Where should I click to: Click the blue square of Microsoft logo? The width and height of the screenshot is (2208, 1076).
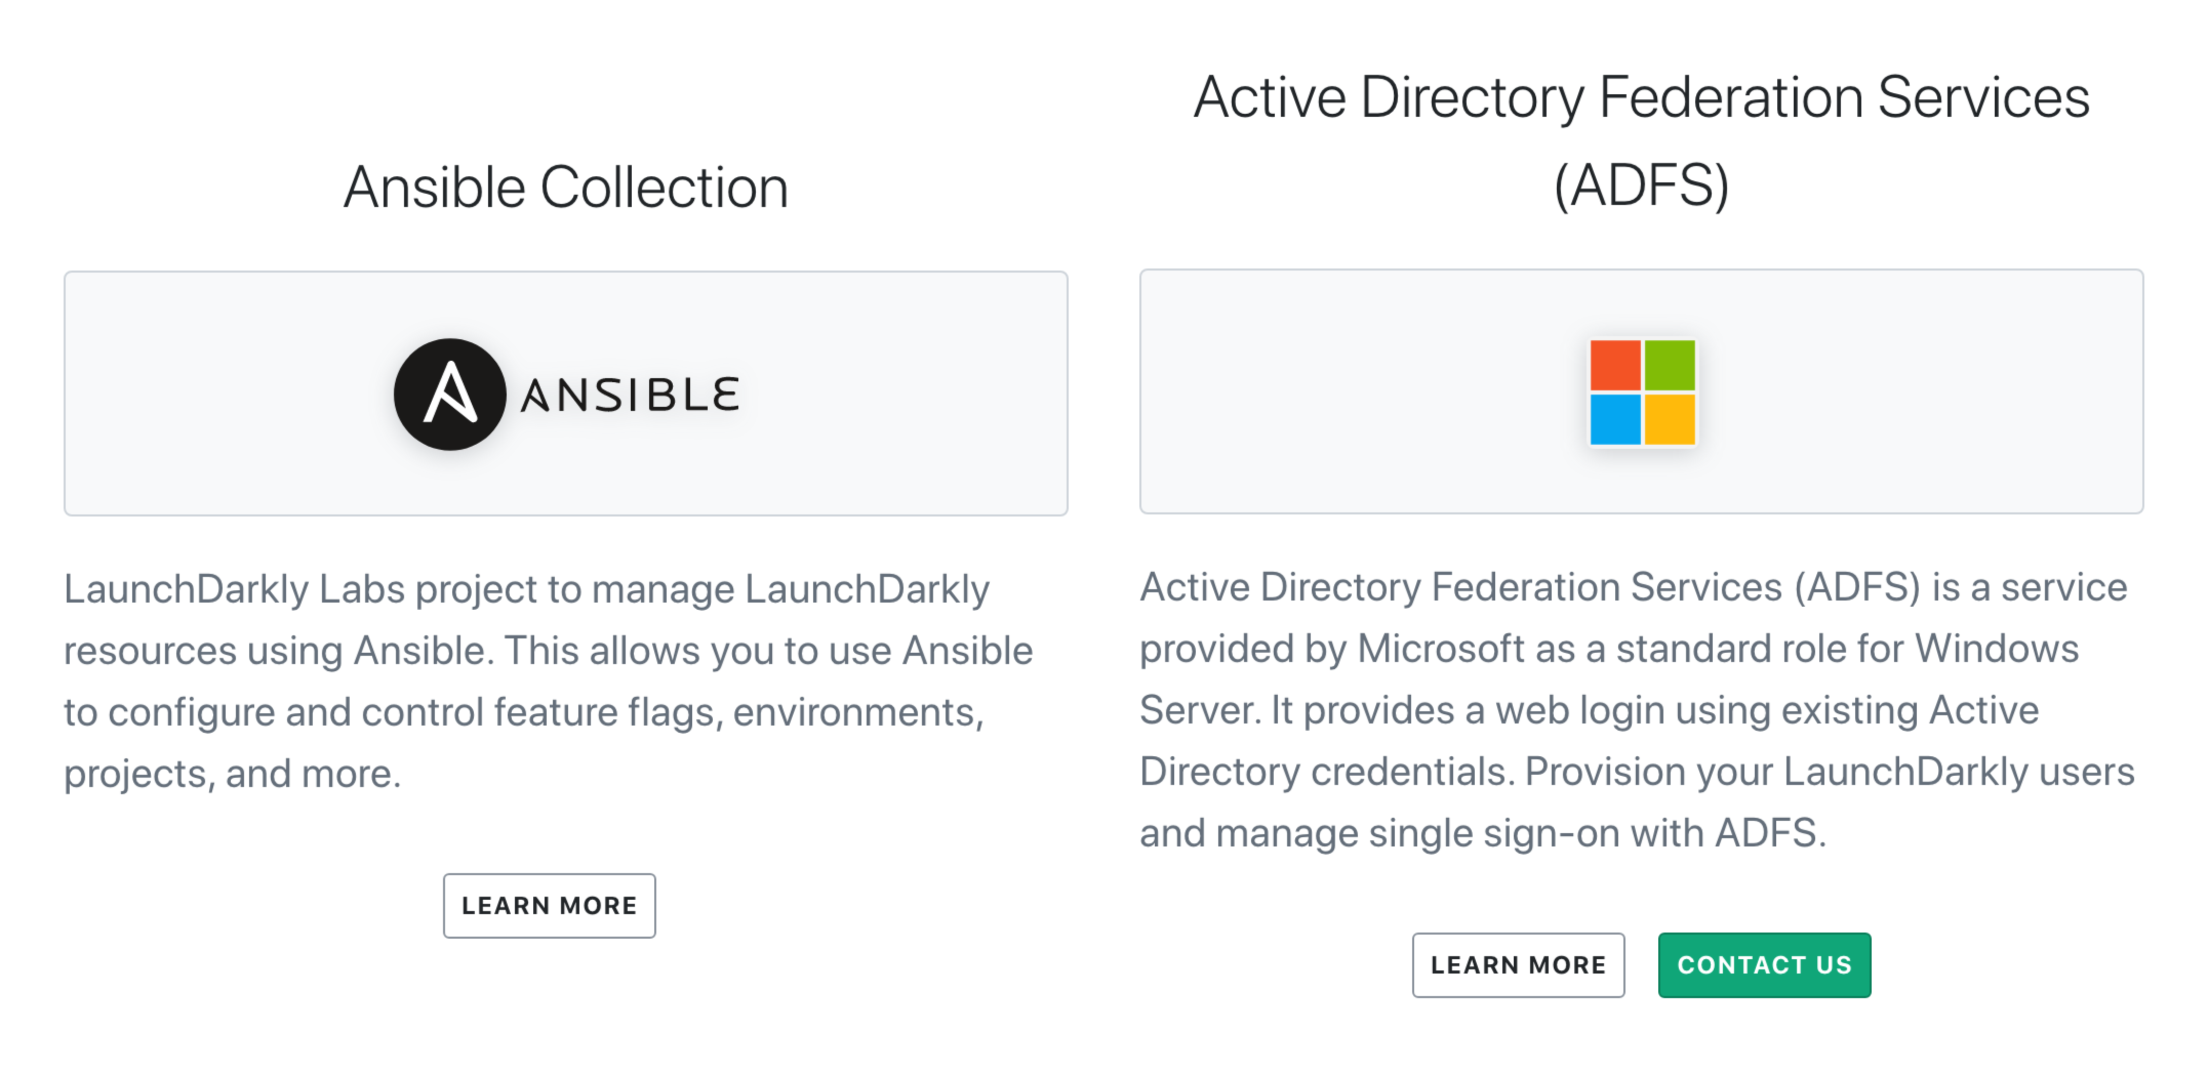[x=1615, y=420]
